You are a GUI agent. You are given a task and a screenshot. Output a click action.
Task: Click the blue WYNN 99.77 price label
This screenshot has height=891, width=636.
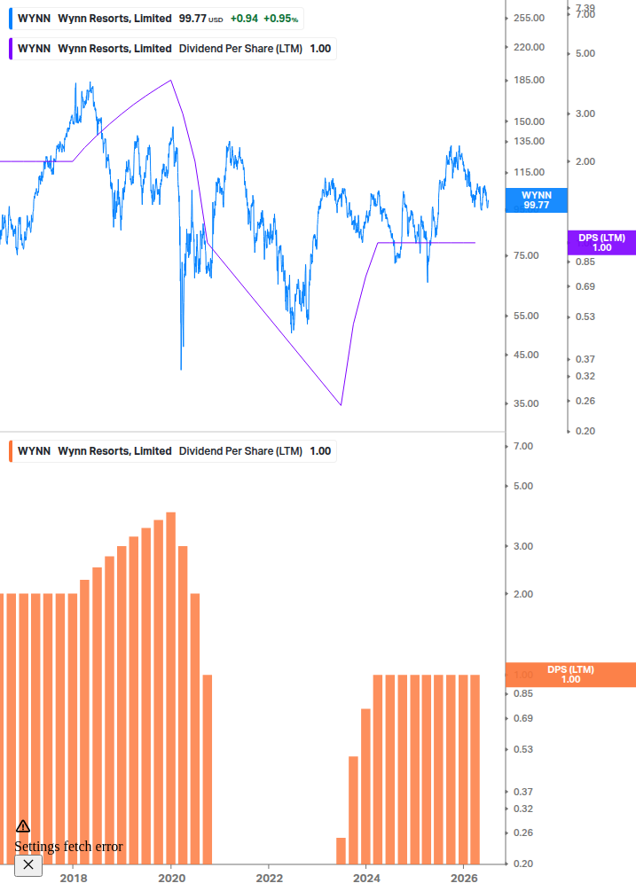click(x=537, y=200)
